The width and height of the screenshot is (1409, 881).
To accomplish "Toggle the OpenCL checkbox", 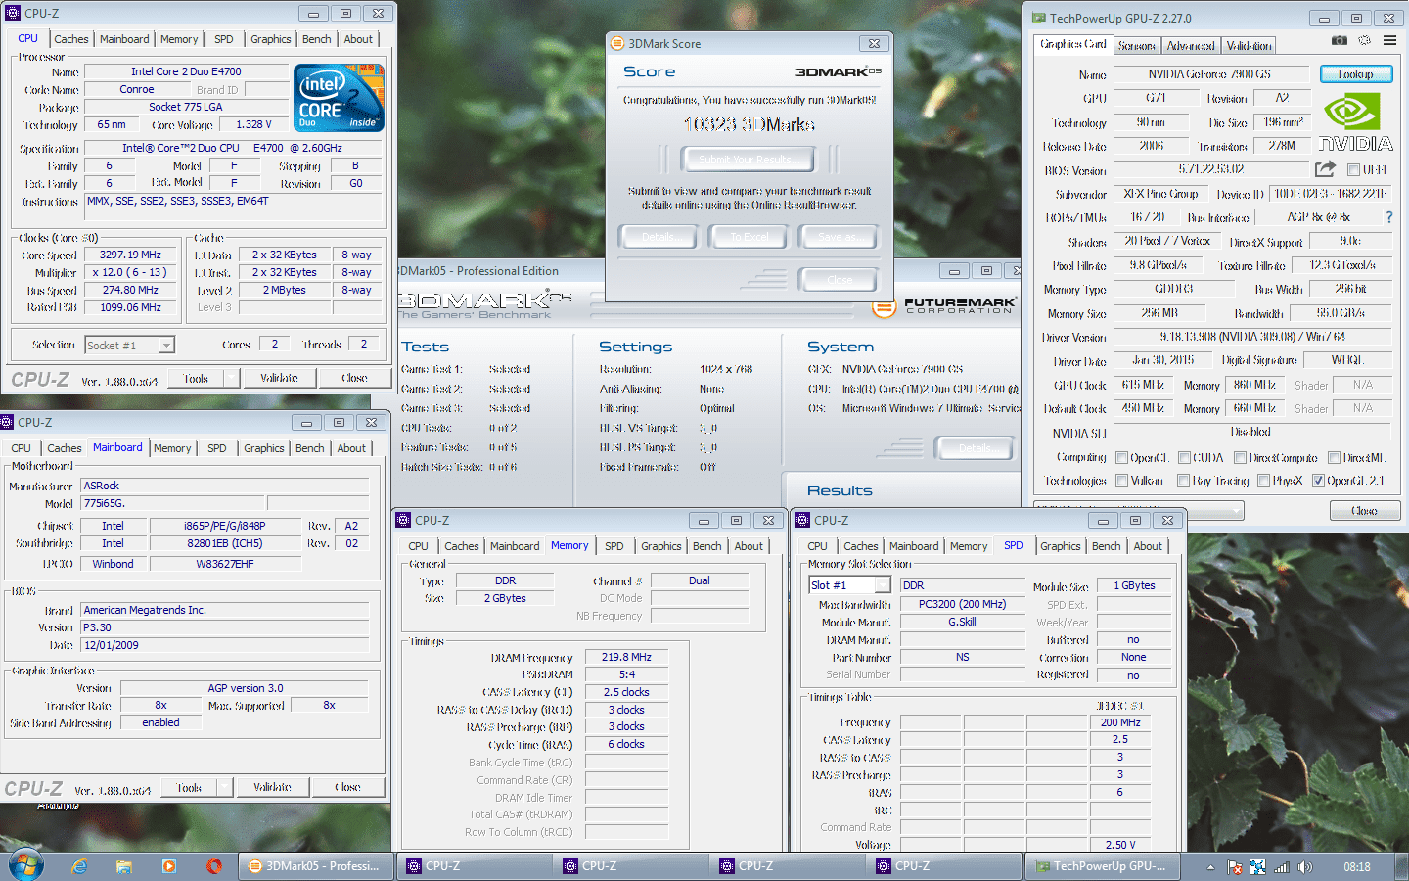I will pyautogui.click(x=1121, y=457).
